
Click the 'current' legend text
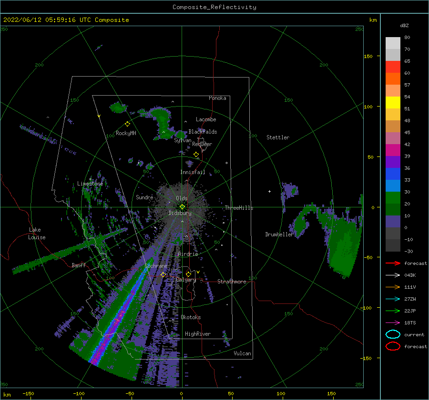414,335
